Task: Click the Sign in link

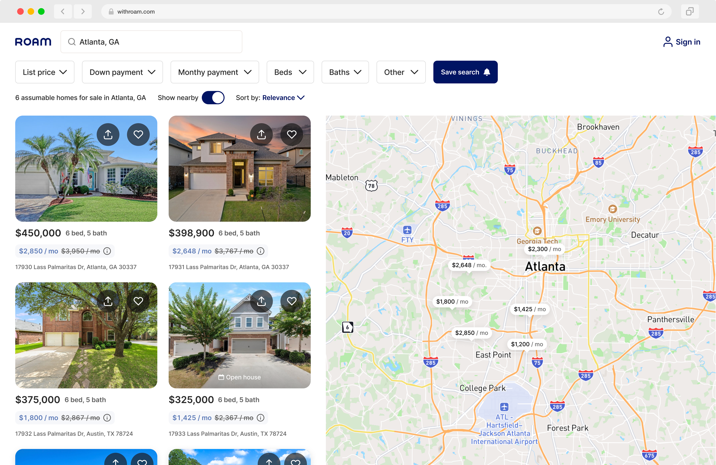Action: tap(682, 42)
